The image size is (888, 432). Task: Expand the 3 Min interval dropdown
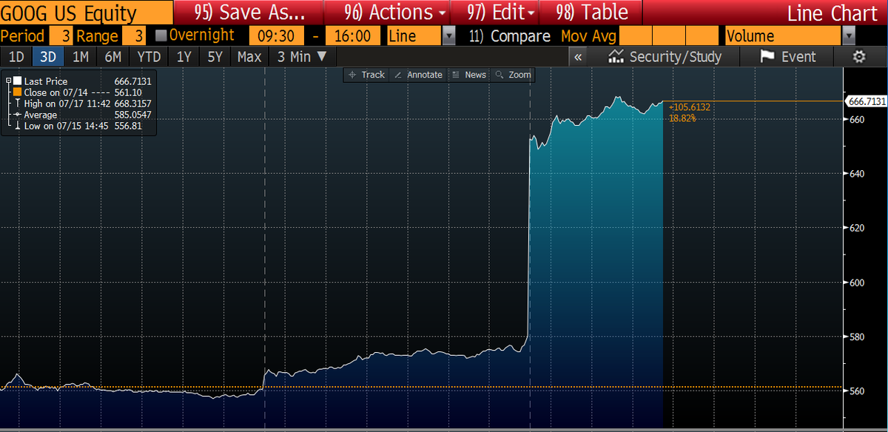pyautogui.click(x=301, y=57)
